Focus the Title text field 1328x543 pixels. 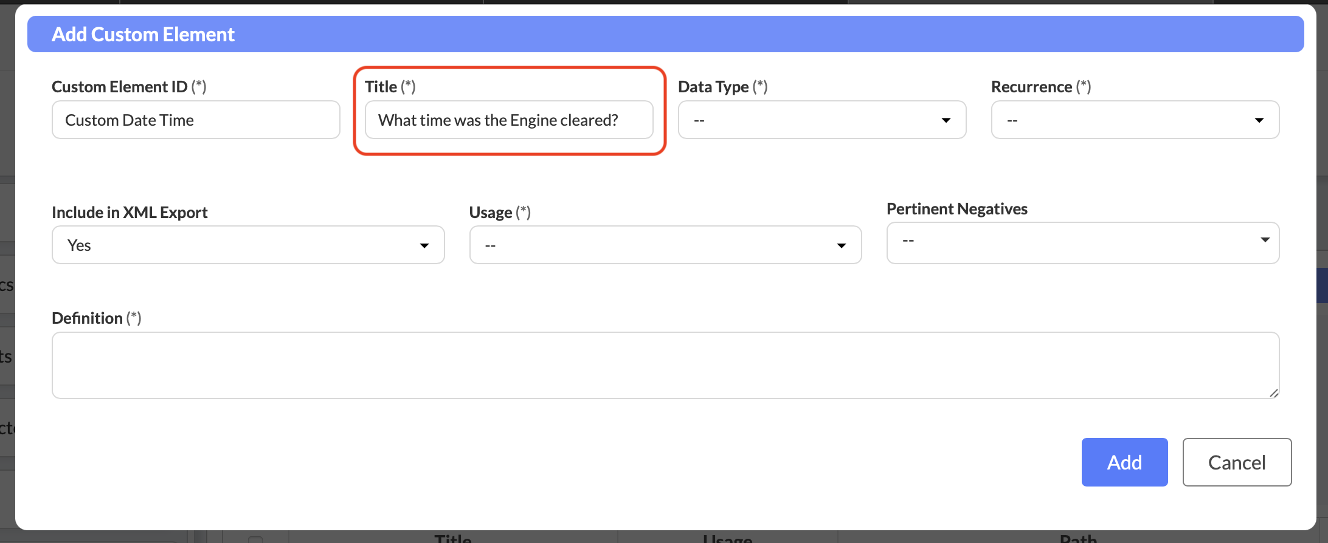[508, 120]
